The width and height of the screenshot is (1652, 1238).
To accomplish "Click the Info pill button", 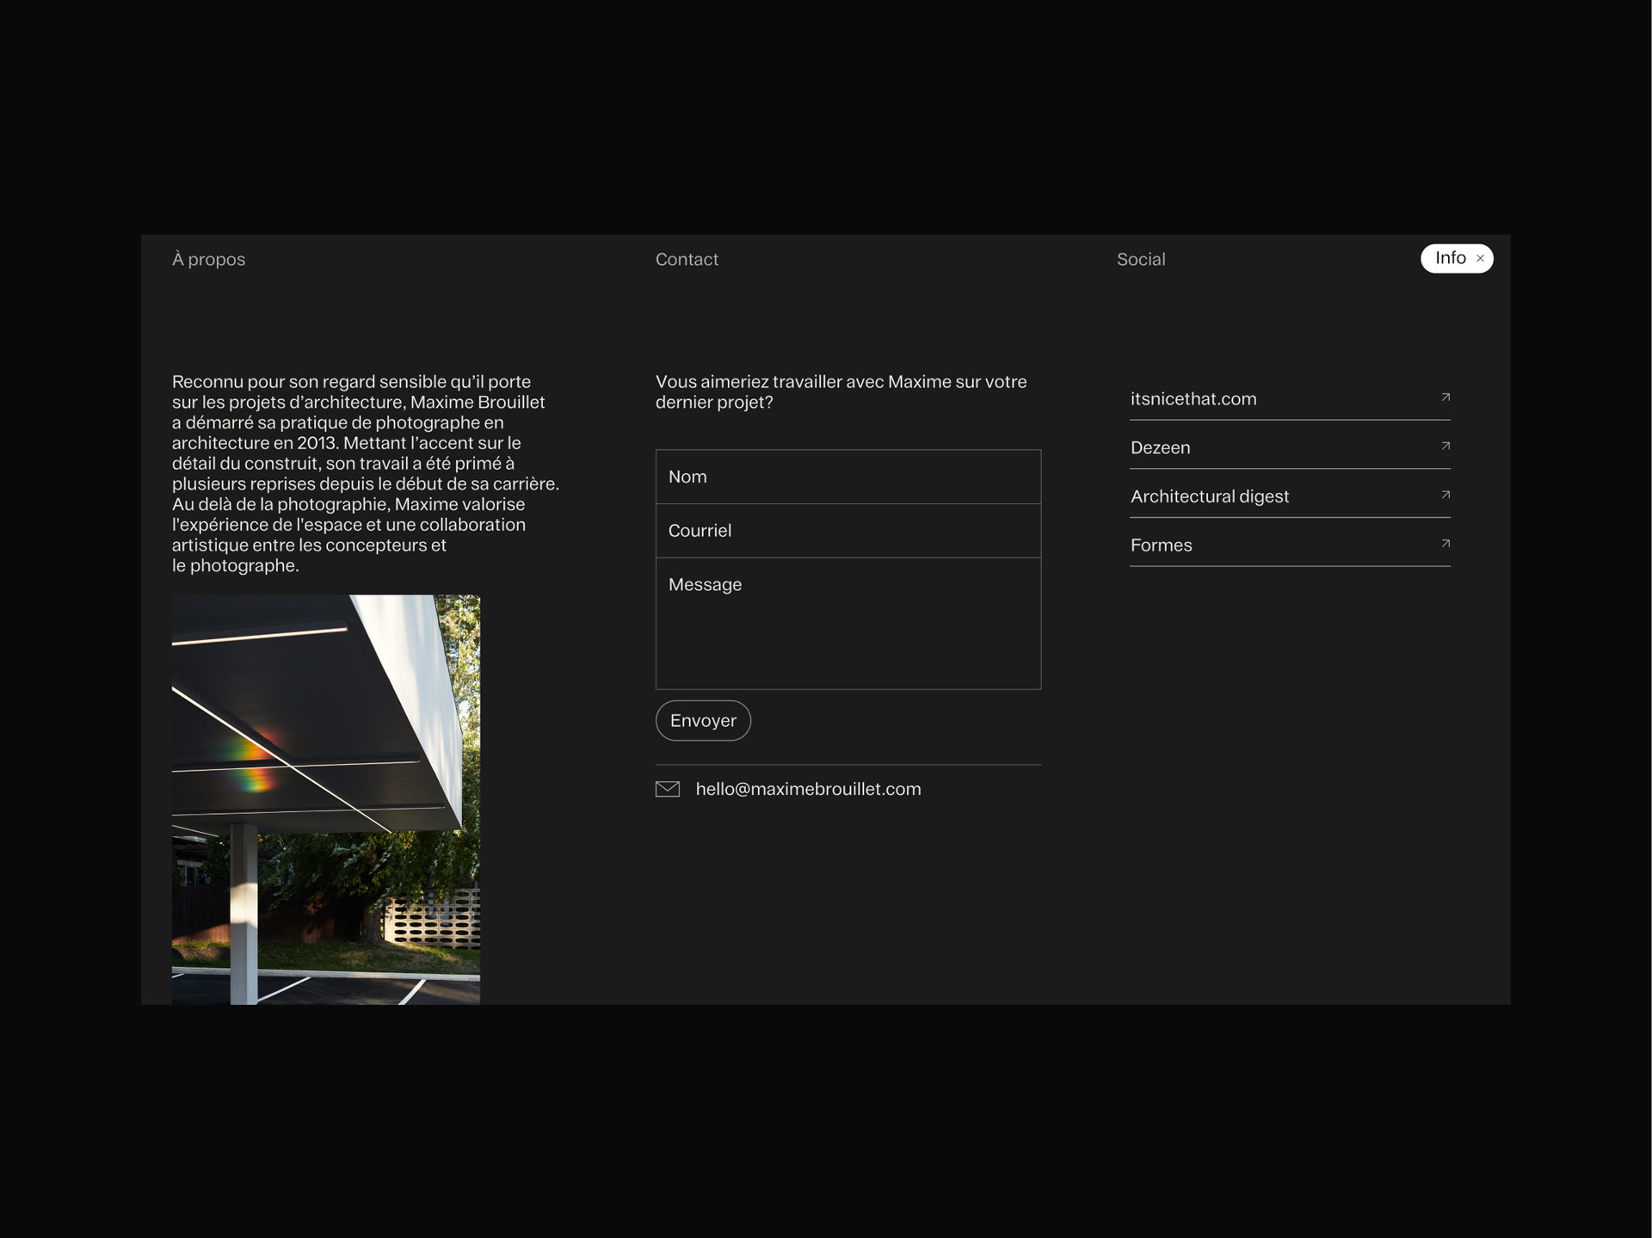I will [x=1450, y=258].
